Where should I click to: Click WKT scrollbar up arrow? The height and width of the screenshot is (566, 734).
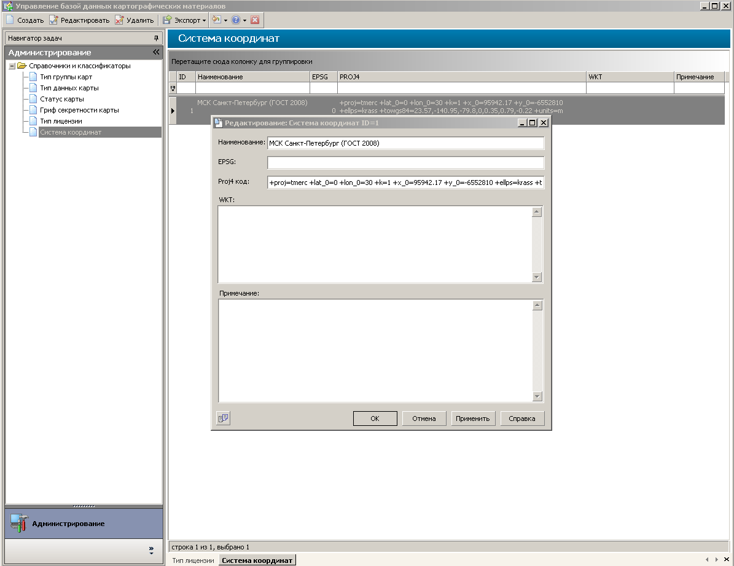(537, 212)
